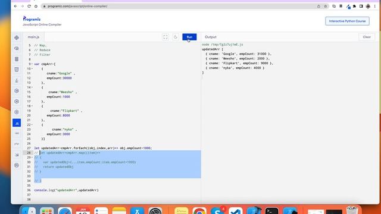Click the cname:"Flipkart" code line
Image resolution: width=381 pixels, height=214 pixels.
click(x=66, y=111)
